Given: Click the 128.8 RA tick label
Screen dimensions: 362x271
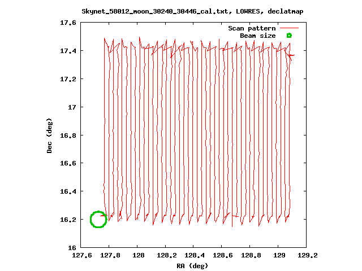Looking at the screenshot, I should [x=251, y=255].
